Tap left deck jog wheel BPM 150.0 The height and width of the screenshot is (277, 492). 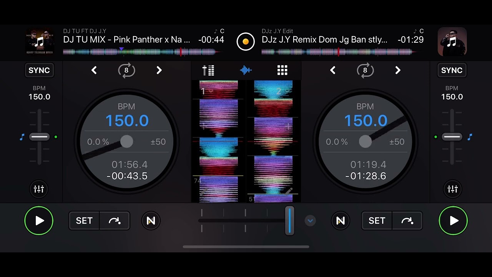(127, 121)
